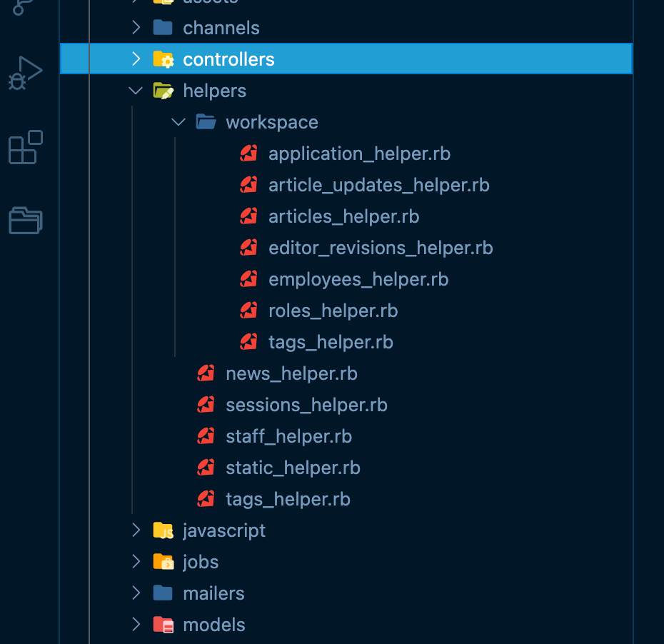Click the mailers folder icon
Screen dimensions: 664x644
point(163,593)
